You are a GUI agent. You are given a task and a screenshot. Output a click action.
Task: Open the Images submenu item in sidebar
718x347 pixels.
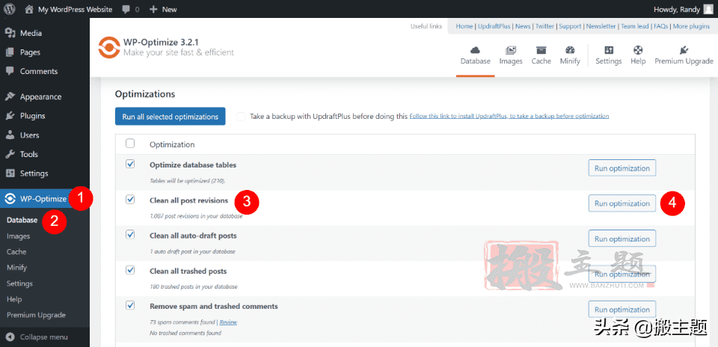18,236
